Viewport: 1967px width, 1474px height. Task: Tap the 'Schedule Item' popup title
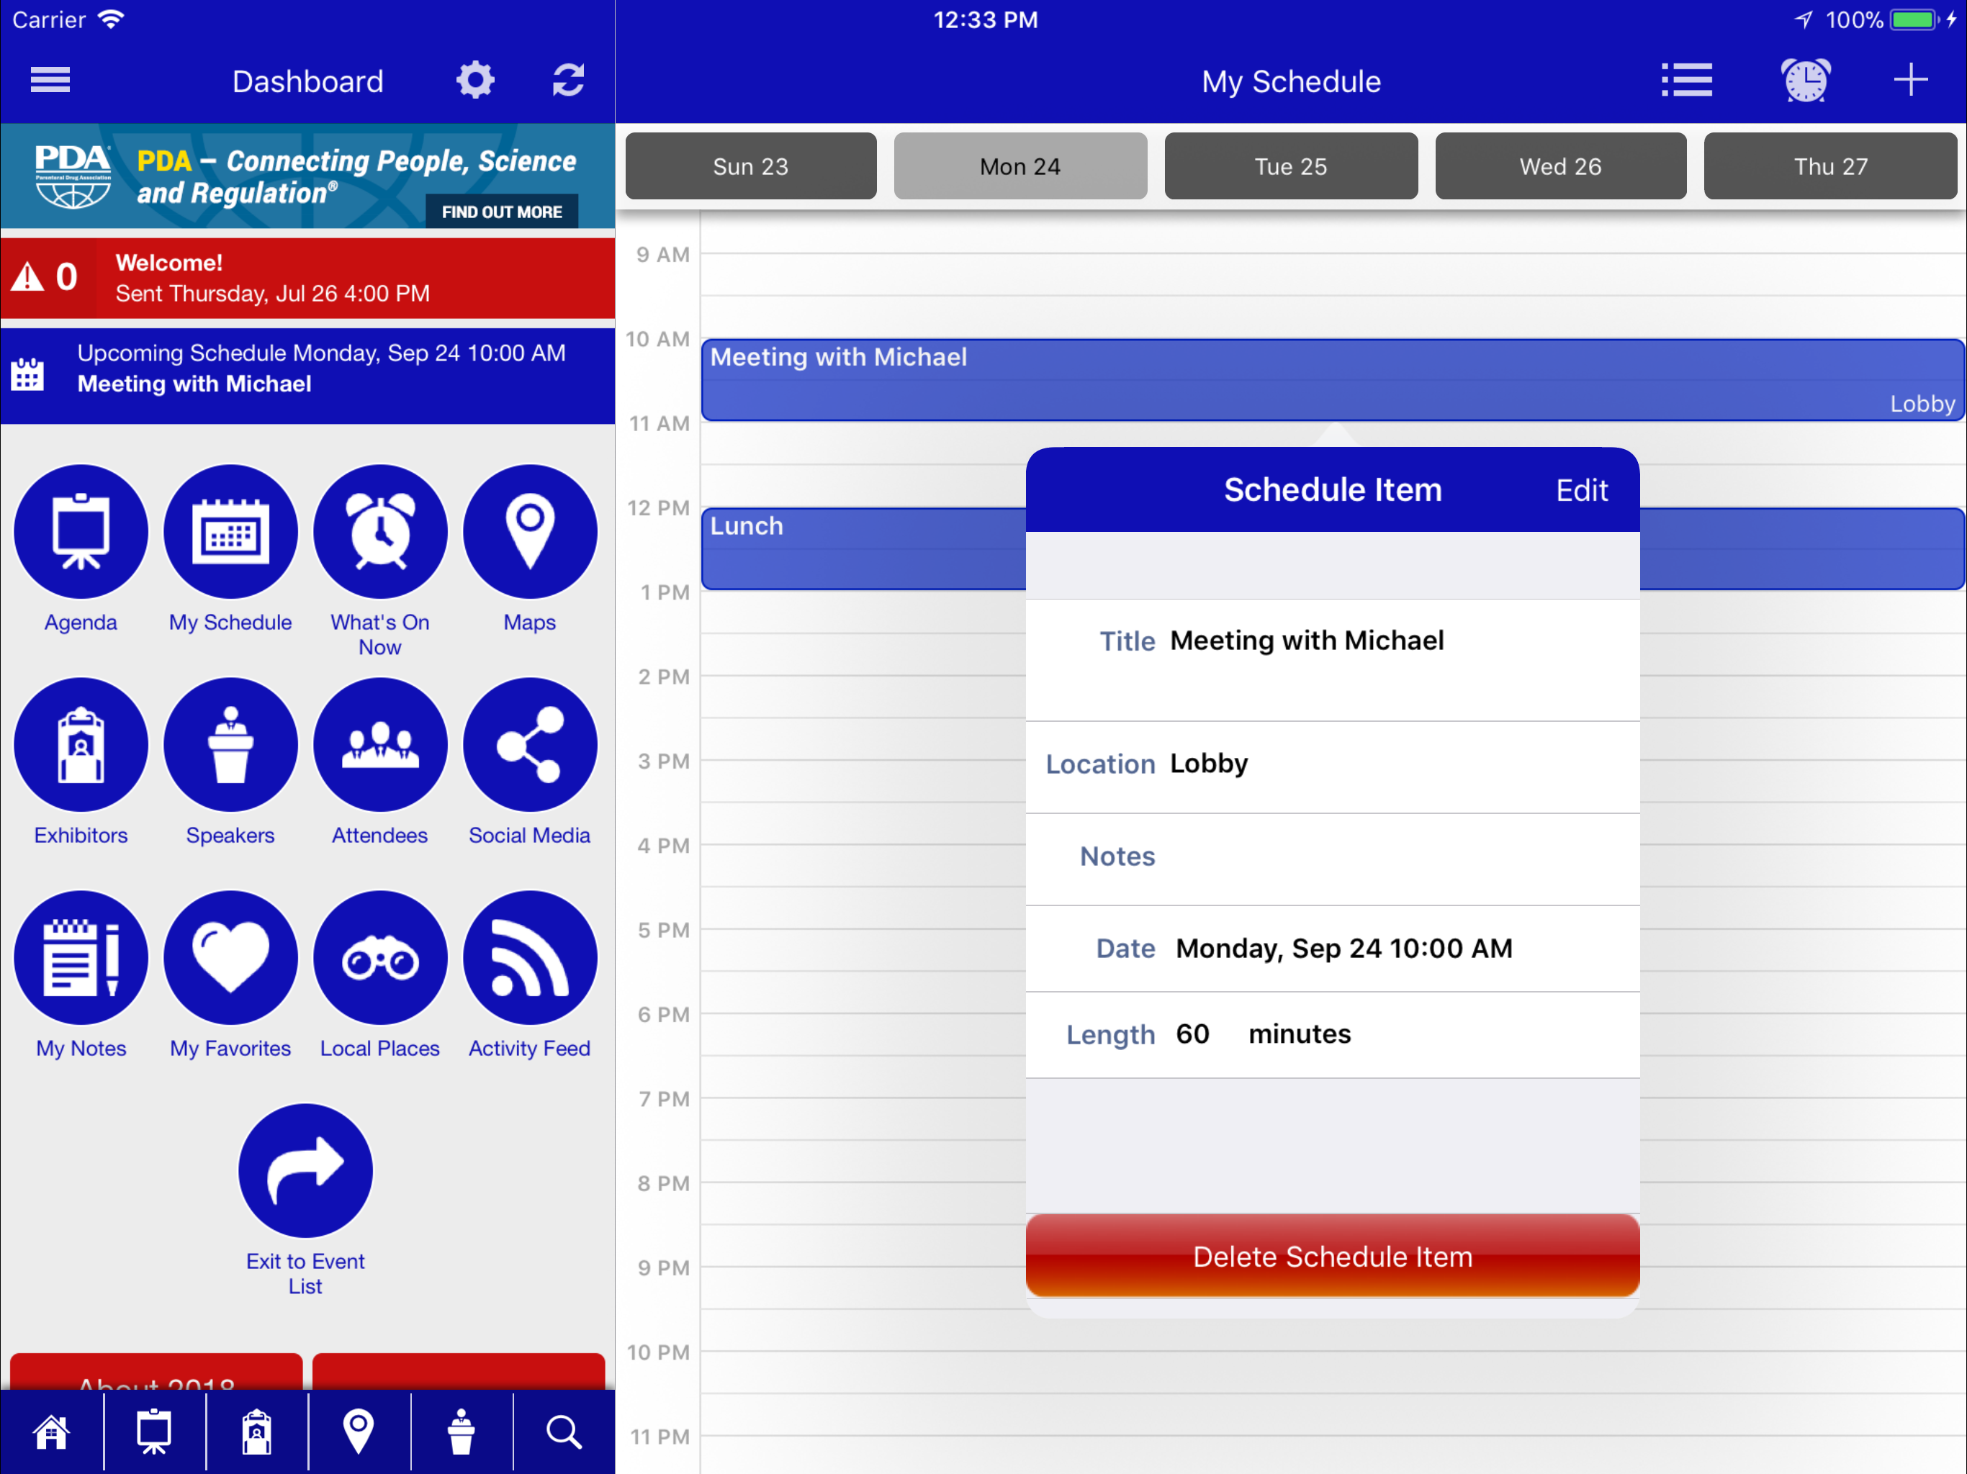(1332, 490)
